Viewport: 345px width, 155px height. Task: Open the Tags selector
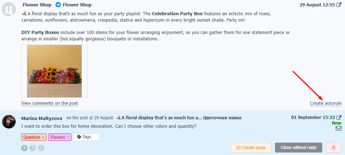[x=86, y=137]
